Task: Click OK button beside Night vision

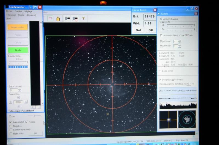Action: [36, 134]
